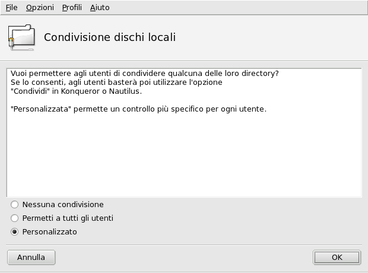Click the Condivisione dischi locali heading
Viewport: 368px width, 273px height.
[110, 37]
